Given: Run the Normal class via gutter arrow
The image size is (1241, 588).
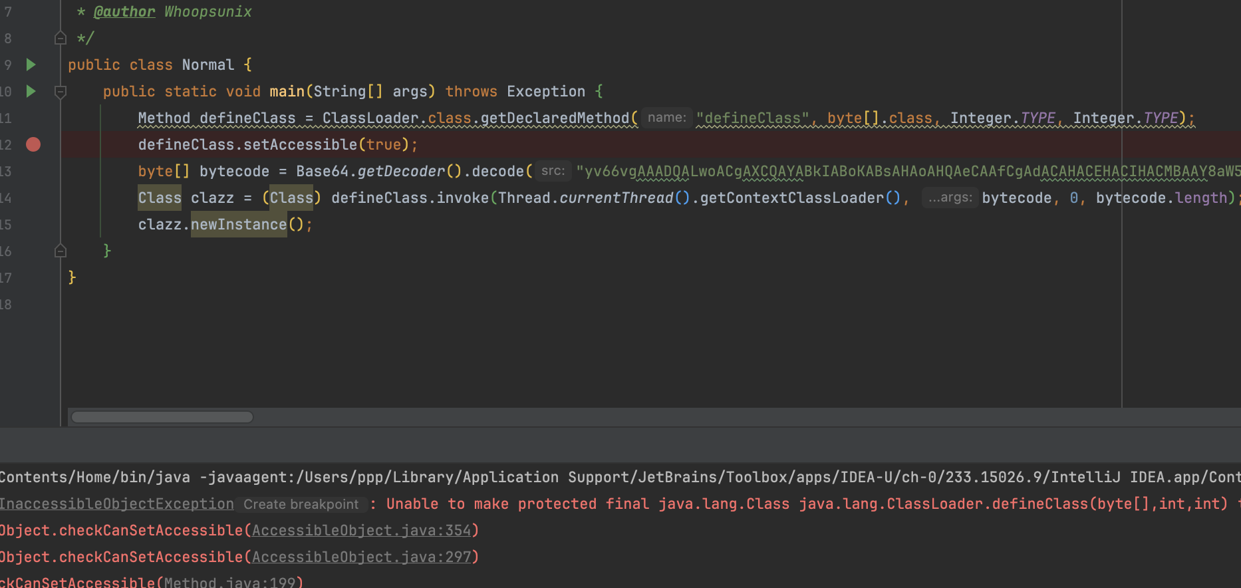Looking at the screenshot, I should coord(31,65).
